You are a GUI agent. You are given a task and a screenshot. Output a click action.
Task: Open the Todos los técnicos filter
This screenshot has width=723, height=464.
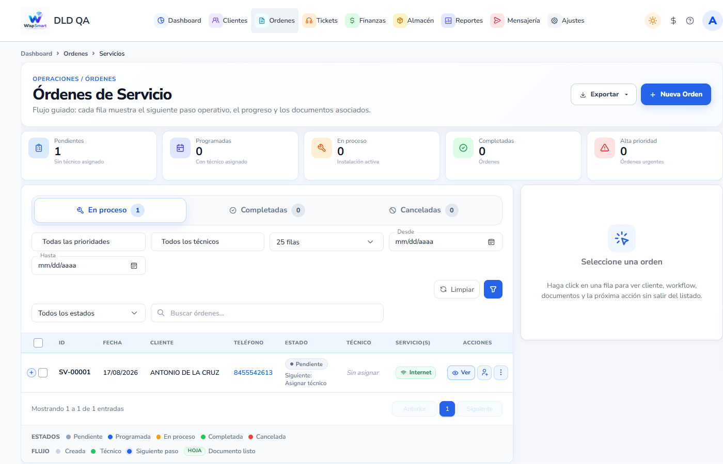pyautogui.click(x=208, y=242)
